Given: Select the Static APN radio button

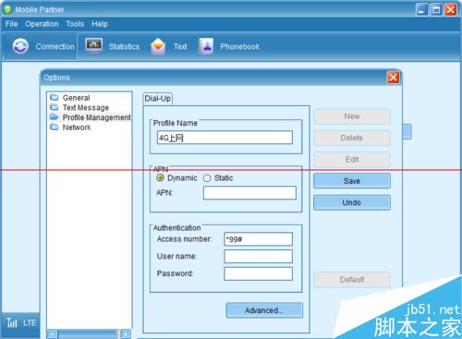Looking at the screenshot, I should [207, 178].
